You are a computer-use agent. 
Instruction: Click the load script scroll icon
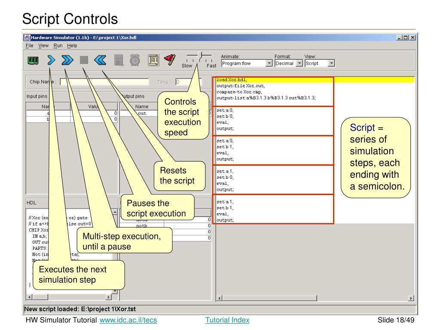click(x=153, y=60)
